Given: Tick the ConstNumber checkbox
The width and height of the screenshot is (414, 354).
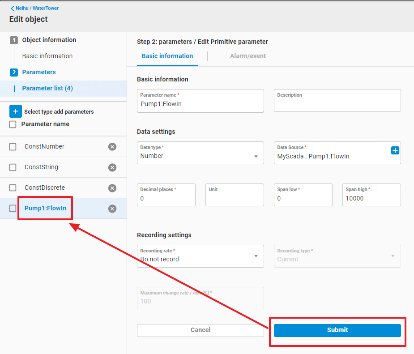Looking at the screenshot, I should 13,147.
